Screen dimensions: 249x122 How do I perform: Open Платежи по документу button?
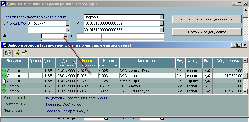pos(207,32)
